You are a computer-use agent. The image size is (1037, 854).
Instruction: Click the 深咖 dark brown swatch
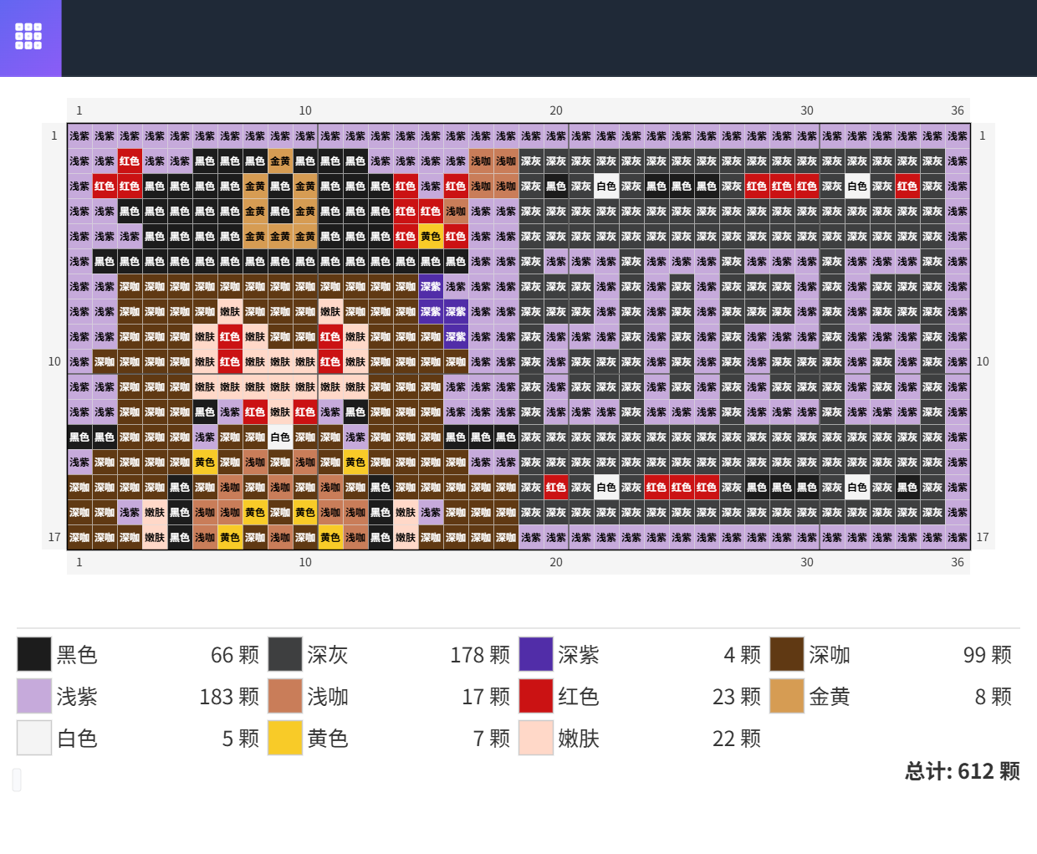[x=787, y=654]
